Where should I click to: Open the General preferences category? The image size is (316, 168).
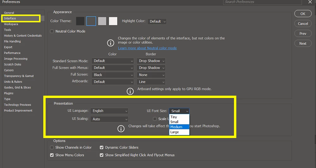[x=9, y=13]
